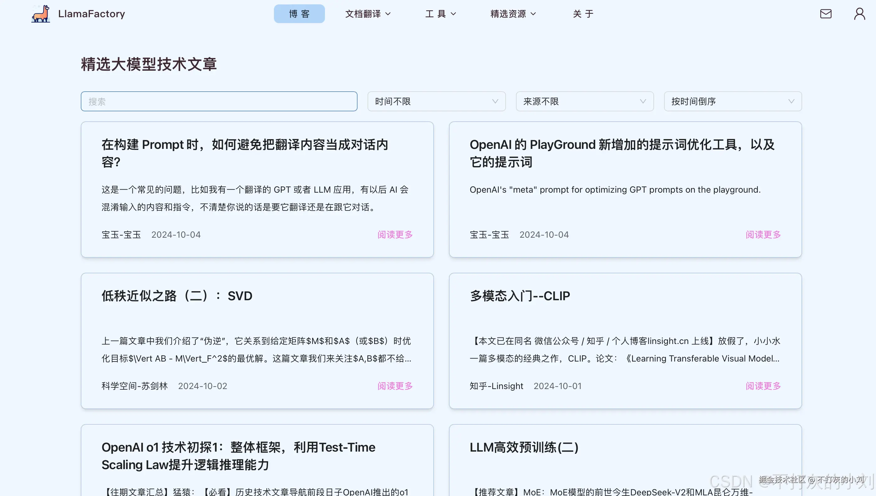Open the 按时间倒序 sort order dropdown
The image size is (876, 496).
point(732,101)
